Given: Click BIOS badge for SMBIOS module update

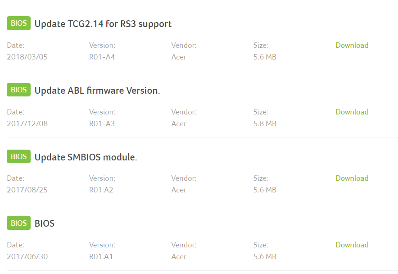Looking at the screenshot, I should pyautogui.click(x=18, y=156).
